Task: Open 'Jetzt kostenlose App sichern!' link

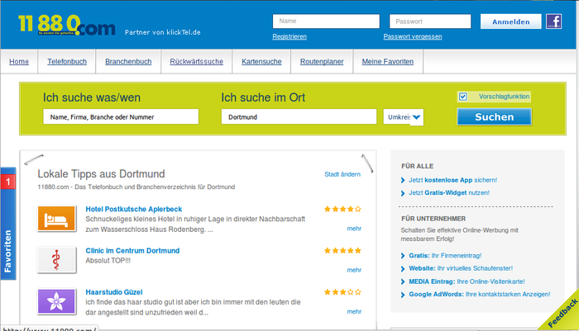Action: tap(452, 180)
